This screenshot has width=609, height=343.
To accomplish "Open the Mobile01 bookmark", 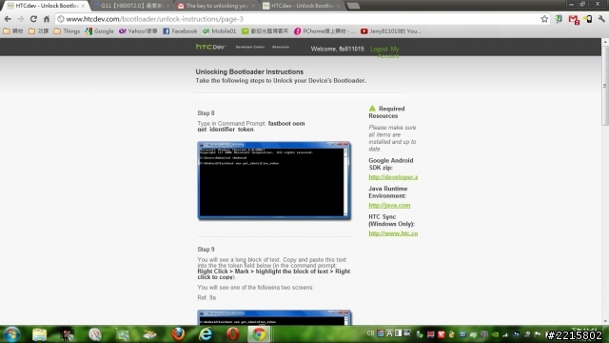I will click(220, 31).
